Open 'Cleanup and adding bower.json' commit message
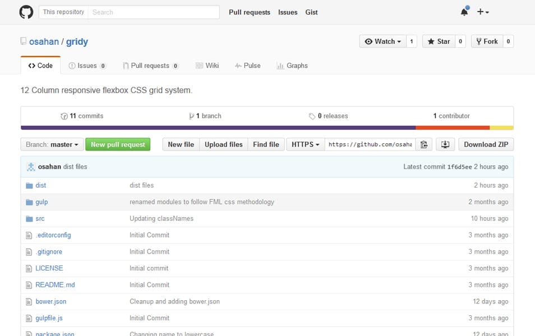The image size is (535, 336). click(x=174, y=302)
